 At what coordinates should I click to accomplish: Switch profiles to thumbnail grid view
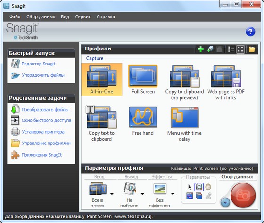click(x=240, y=49)
